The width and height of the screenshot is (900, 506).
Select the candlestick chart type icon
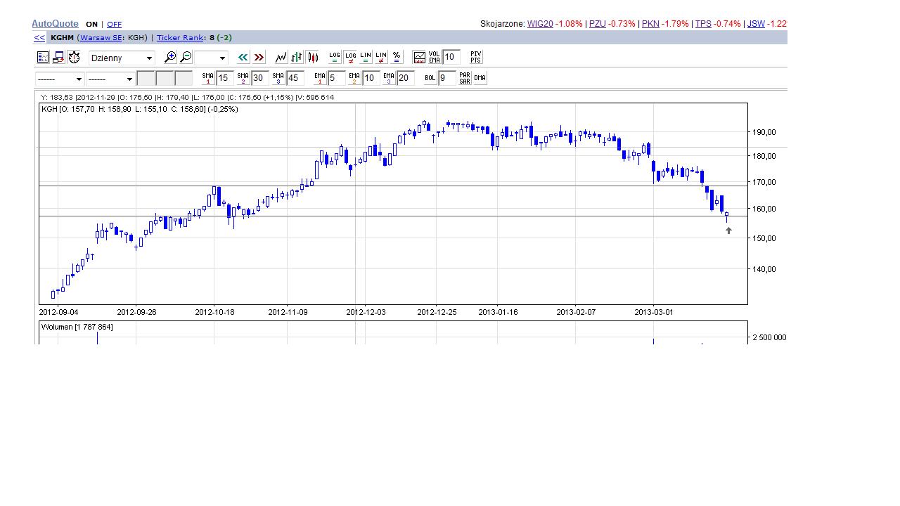coord(312,58)
